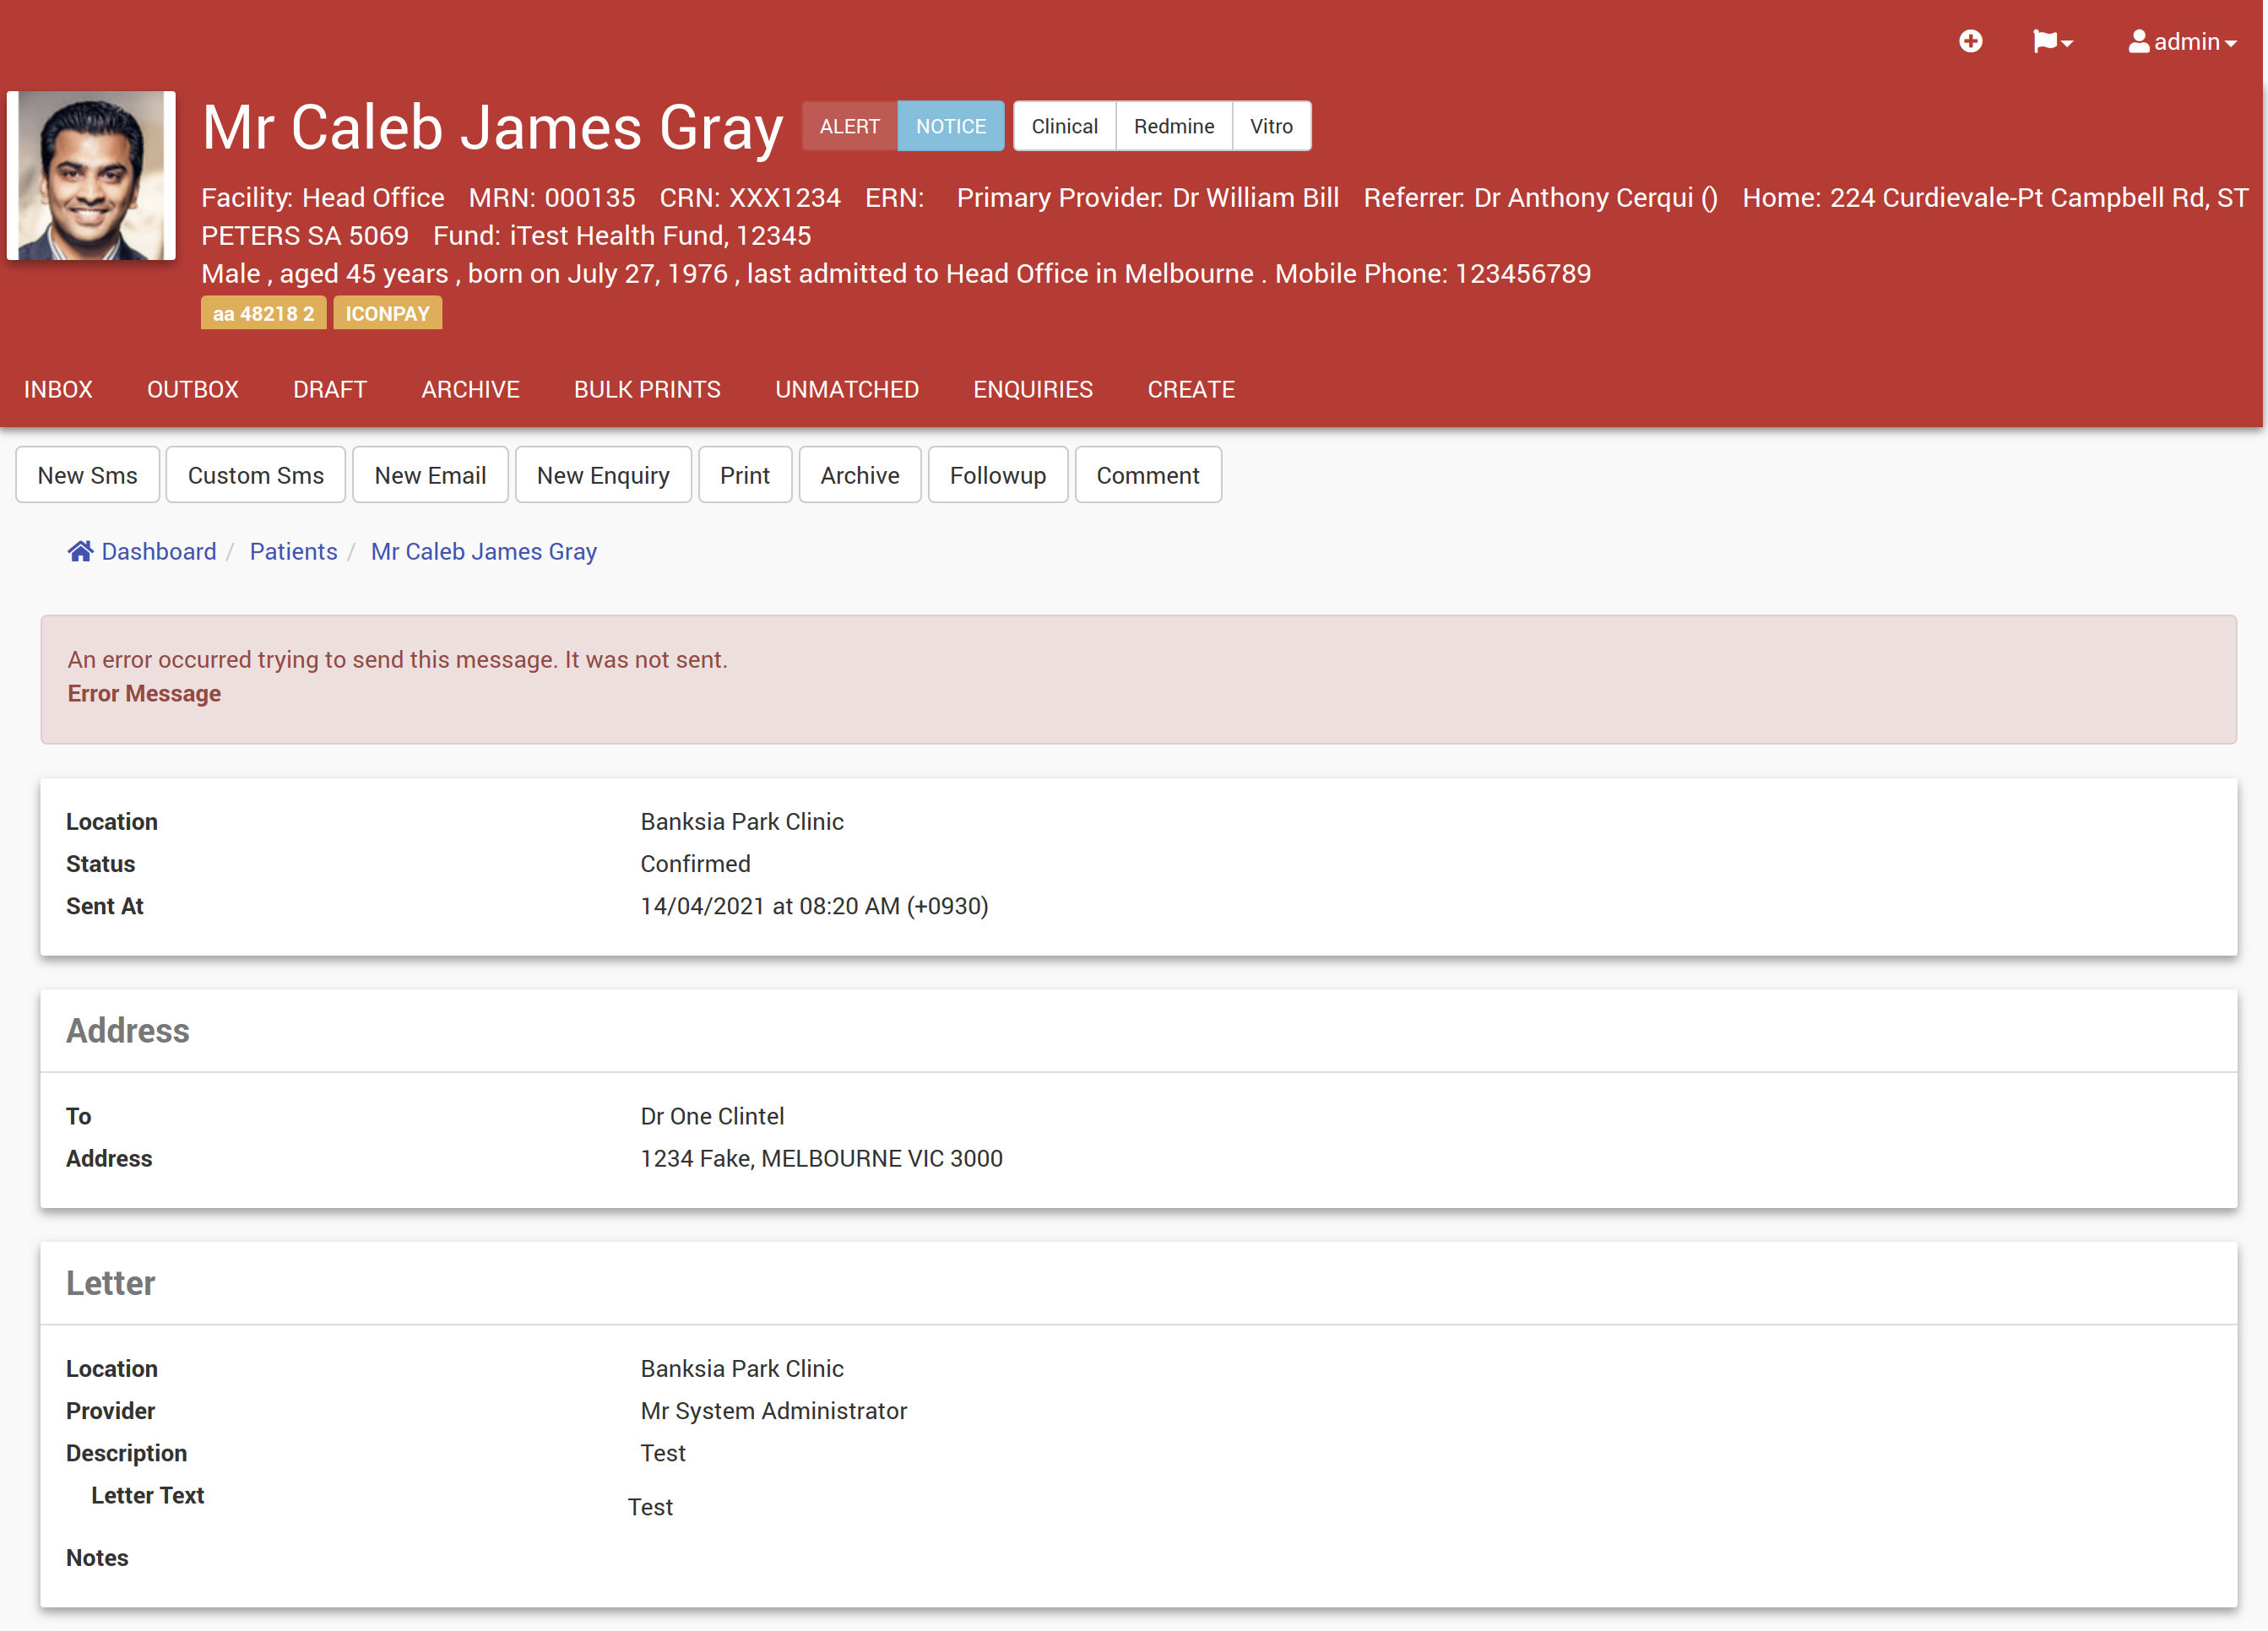This screenshot has width=2268, height=1631.
Task: Open the ENQUIRIES tab
Action: (1033, 389)
